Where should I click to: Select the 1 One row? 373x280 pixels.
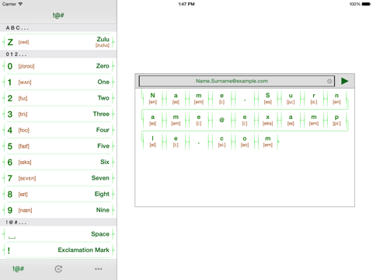58,82
